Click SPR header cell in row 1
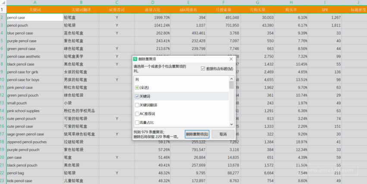 (325, 10)
